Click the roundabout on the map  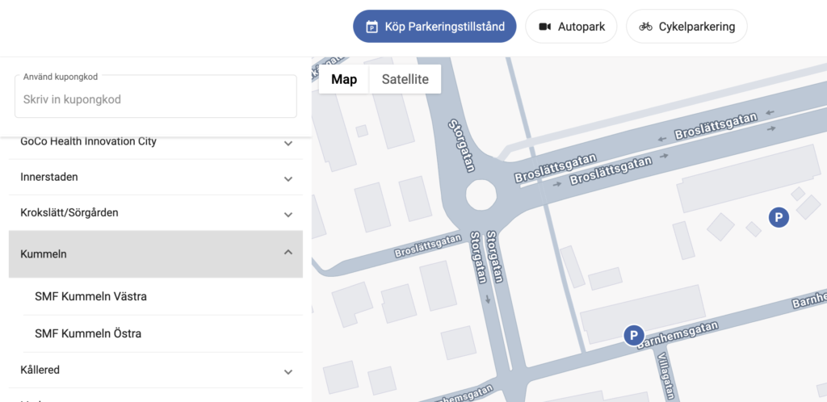482,195
